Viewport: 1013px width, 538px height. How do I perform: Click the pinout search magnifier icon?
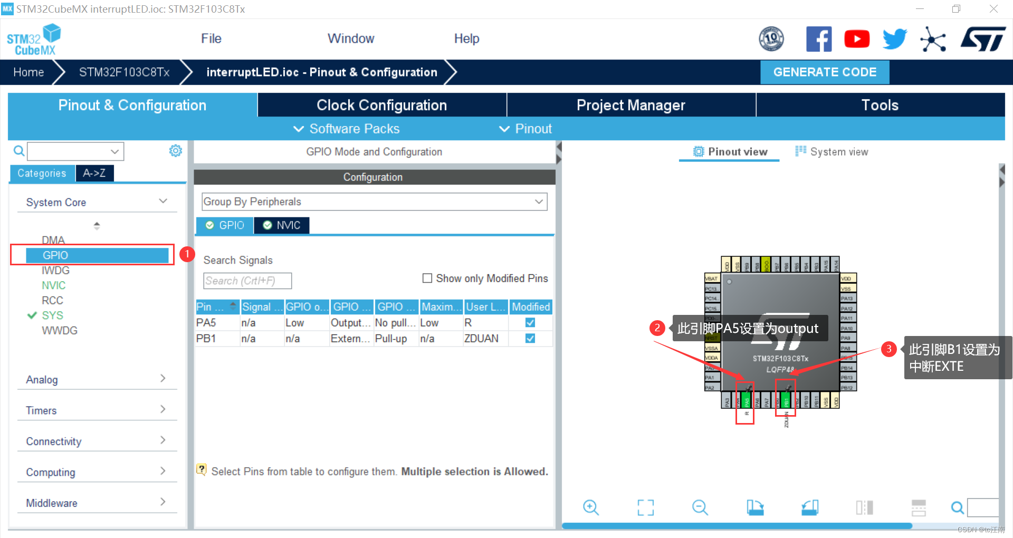[x=957, y=507]
